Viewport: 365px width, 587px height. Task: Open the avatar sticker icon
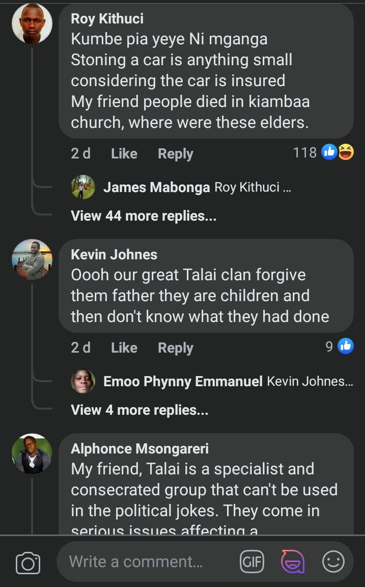coord(293,562)
